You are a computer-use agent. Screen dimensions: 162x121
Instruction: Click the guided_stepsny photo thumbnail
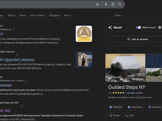84,59
